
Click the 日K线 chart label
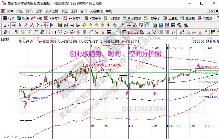(x=5, y=39)
